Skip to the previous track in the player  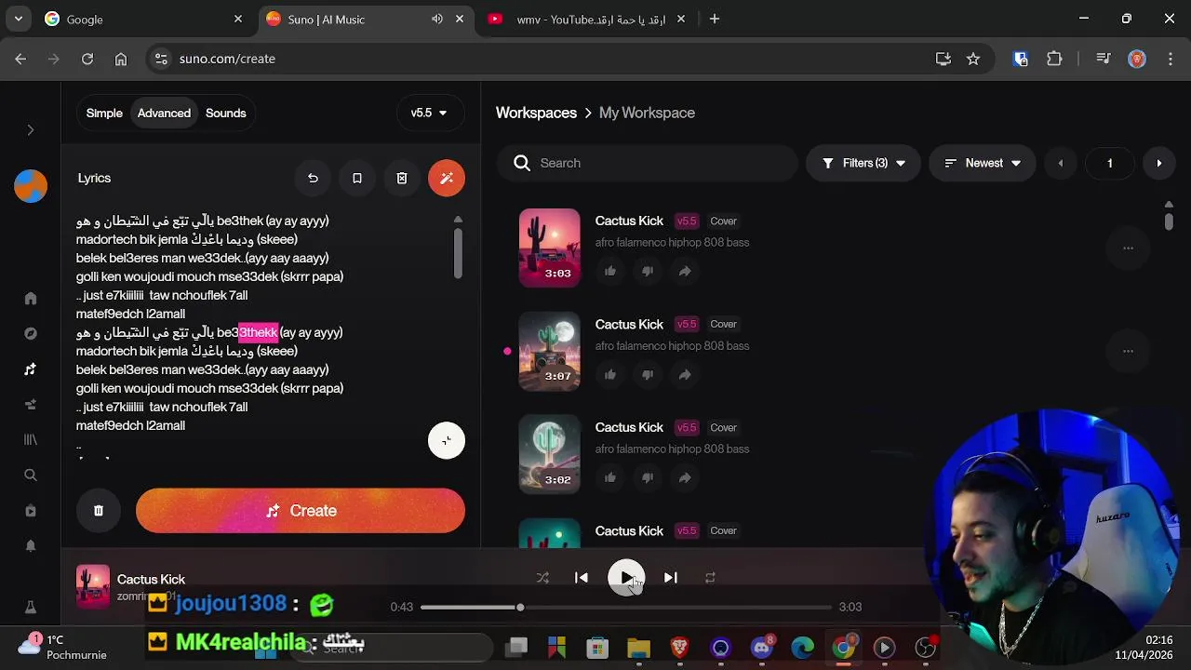(582, 578)
